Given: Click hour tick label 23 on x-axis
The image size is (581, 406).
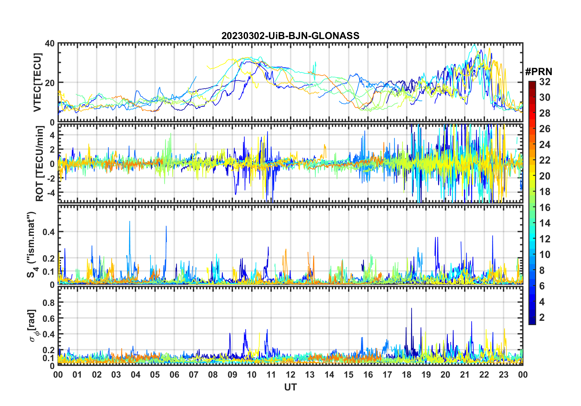Looking at the screenshot, I should point(503,375).
